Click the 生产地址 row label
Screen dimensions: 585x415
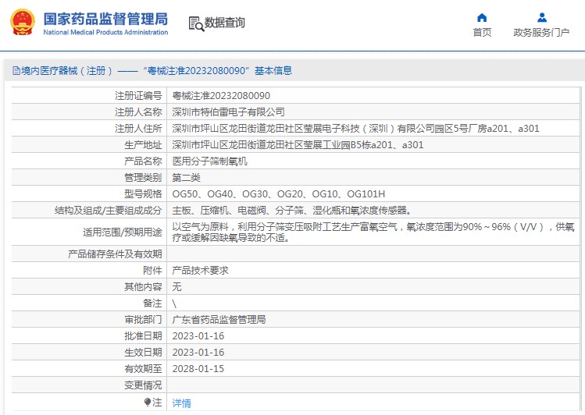143,145
